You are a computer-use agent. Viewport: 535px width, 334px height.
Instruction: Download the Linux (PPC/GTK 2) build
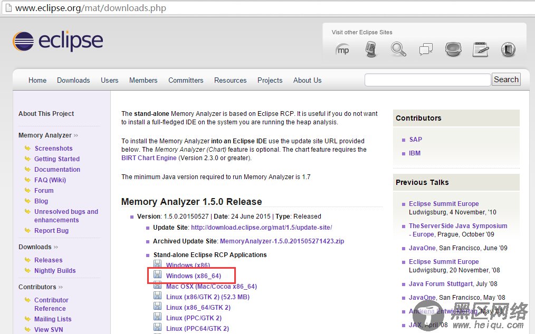pyautogui.click(x=194, y=318)
